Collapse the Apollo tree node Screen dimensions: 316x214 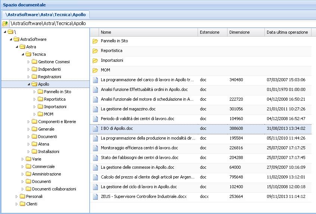point(29,84)
